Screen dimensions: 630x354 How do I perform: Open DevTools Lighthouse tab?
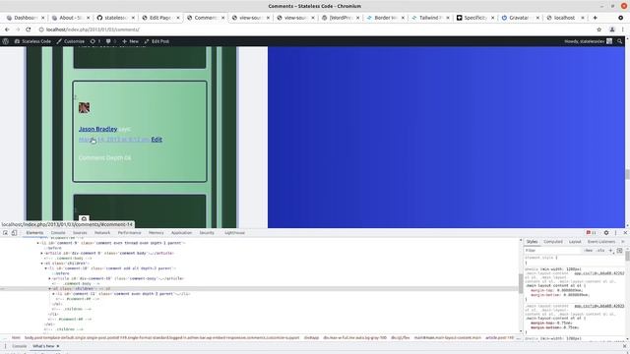(x=234, y=233)
